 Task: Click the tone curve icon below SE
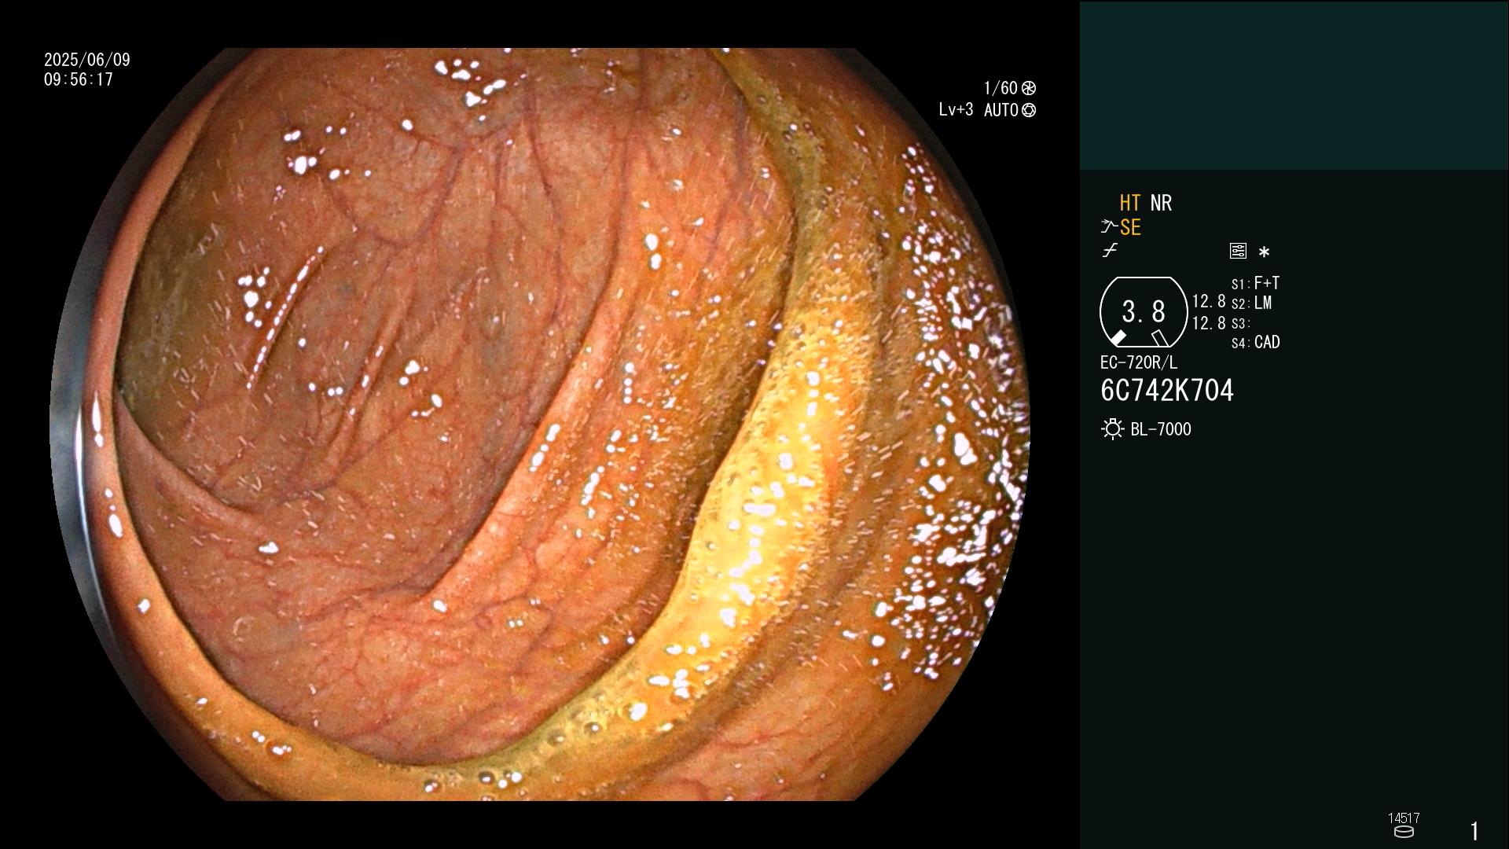[1110, 251]
